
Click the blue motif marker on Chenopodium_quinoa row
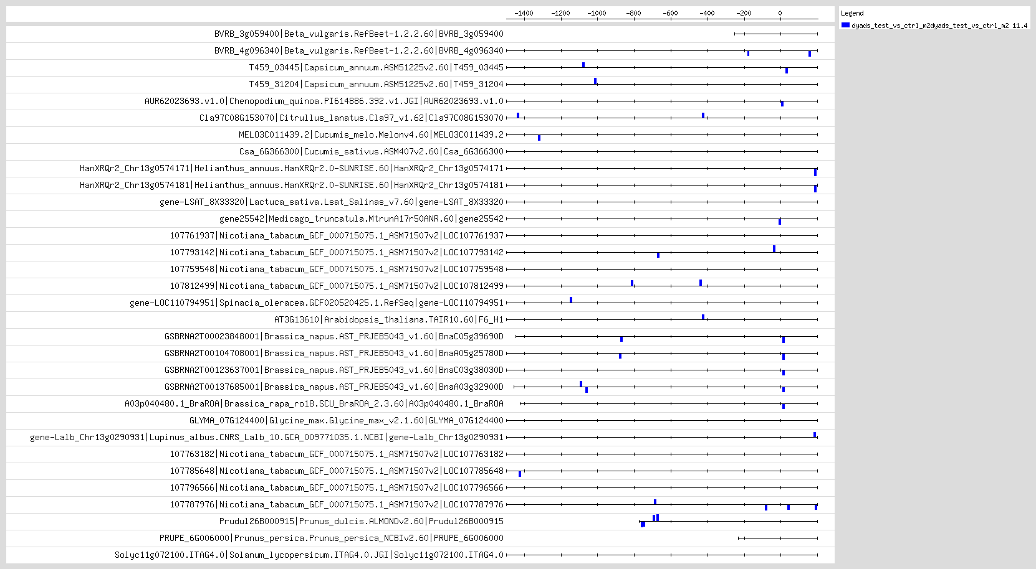tap(782, 104)
